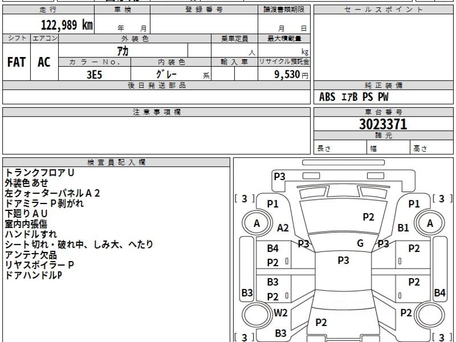Click the 検査員記入欄 header bar

pos(116,162)
